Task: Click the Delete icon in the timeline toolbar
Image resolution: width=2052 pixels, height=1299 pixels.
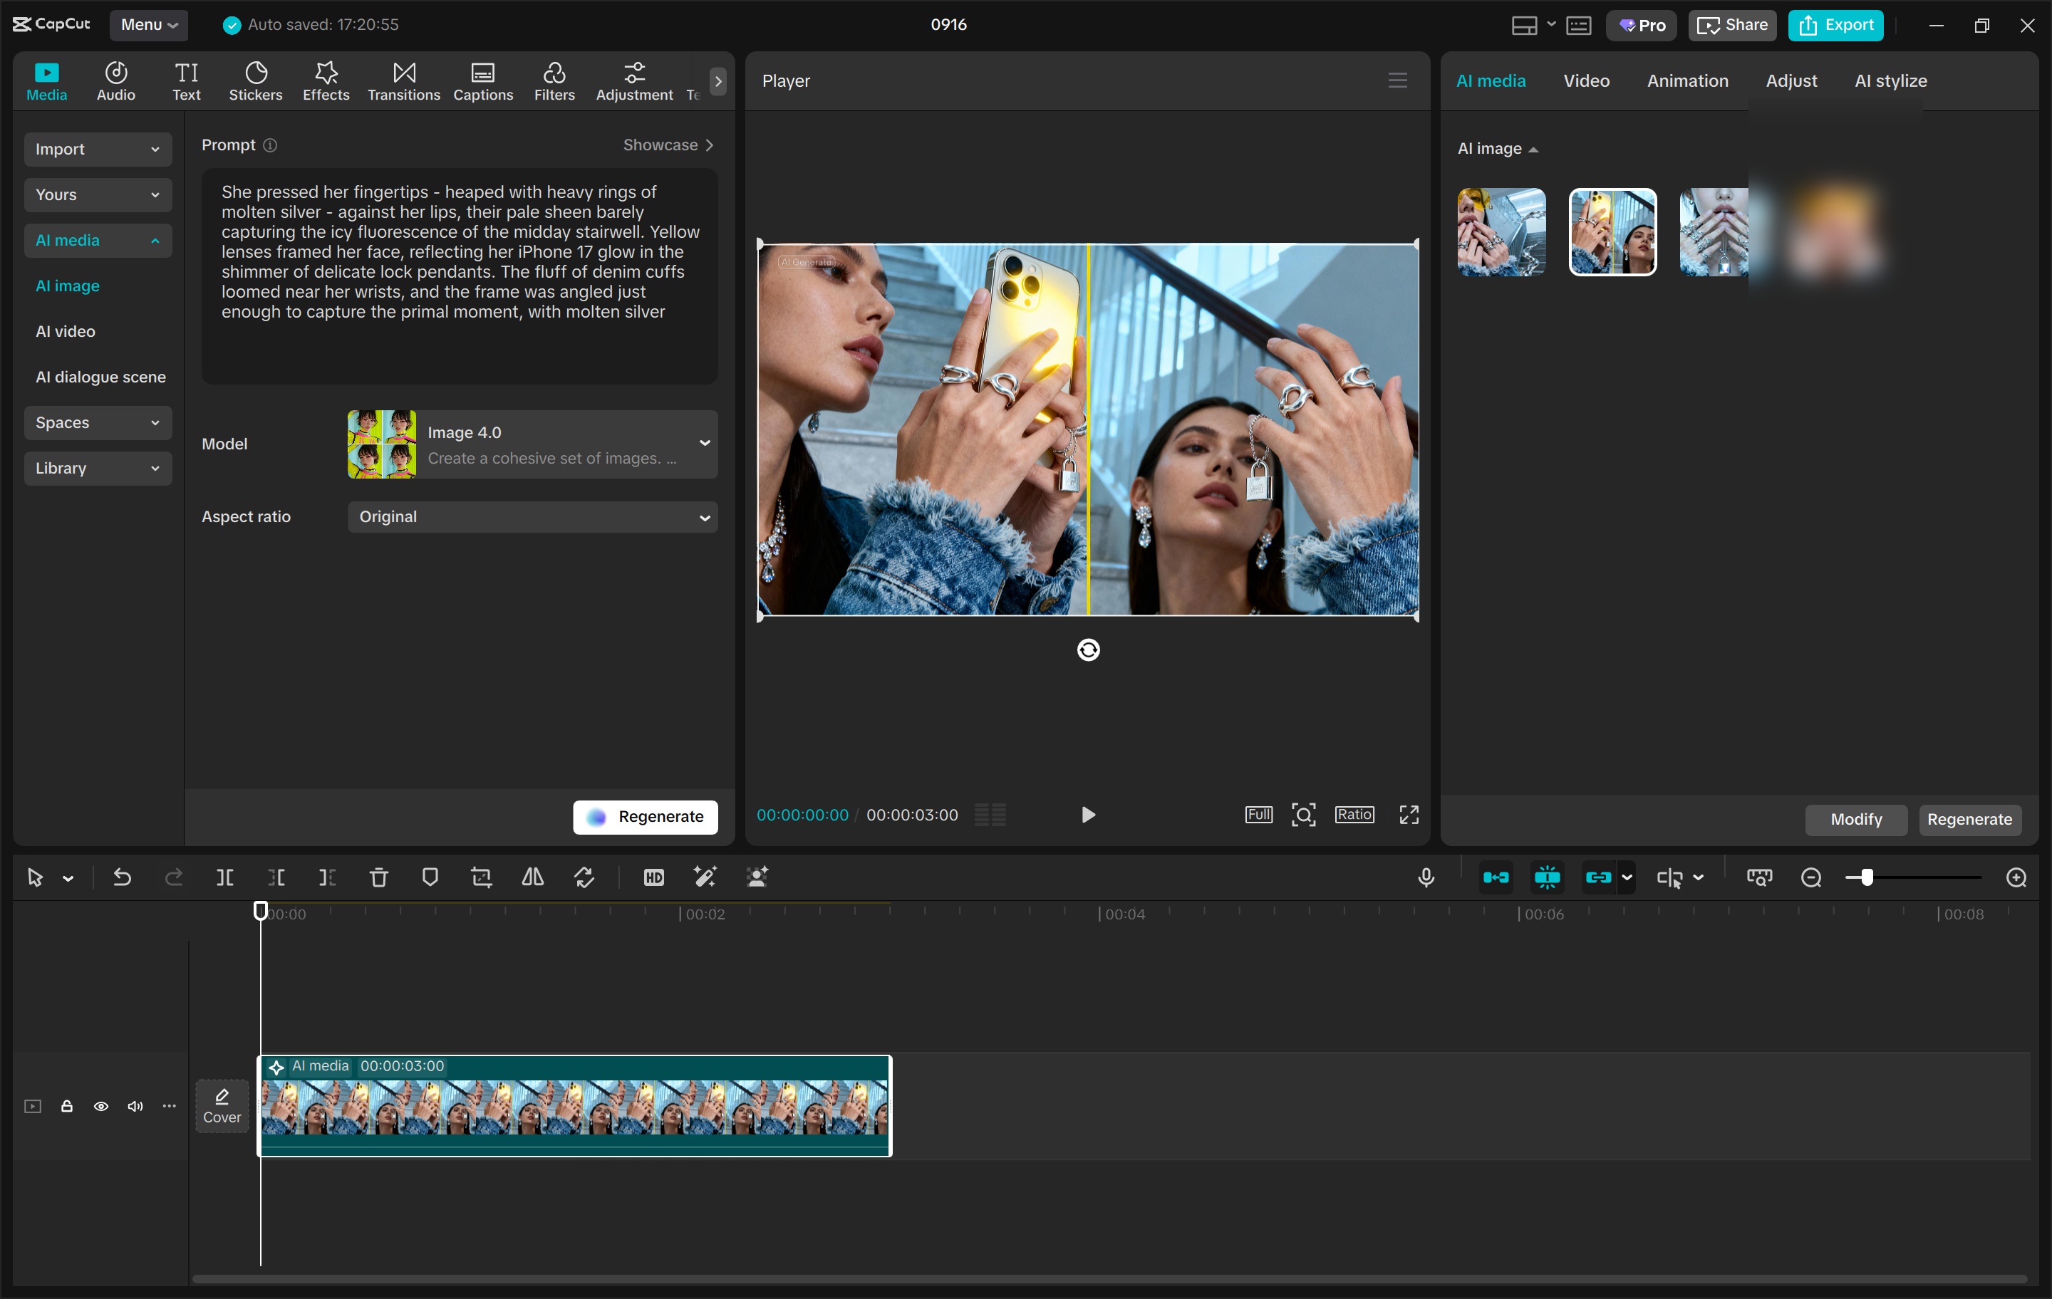Action: [378, 877]
